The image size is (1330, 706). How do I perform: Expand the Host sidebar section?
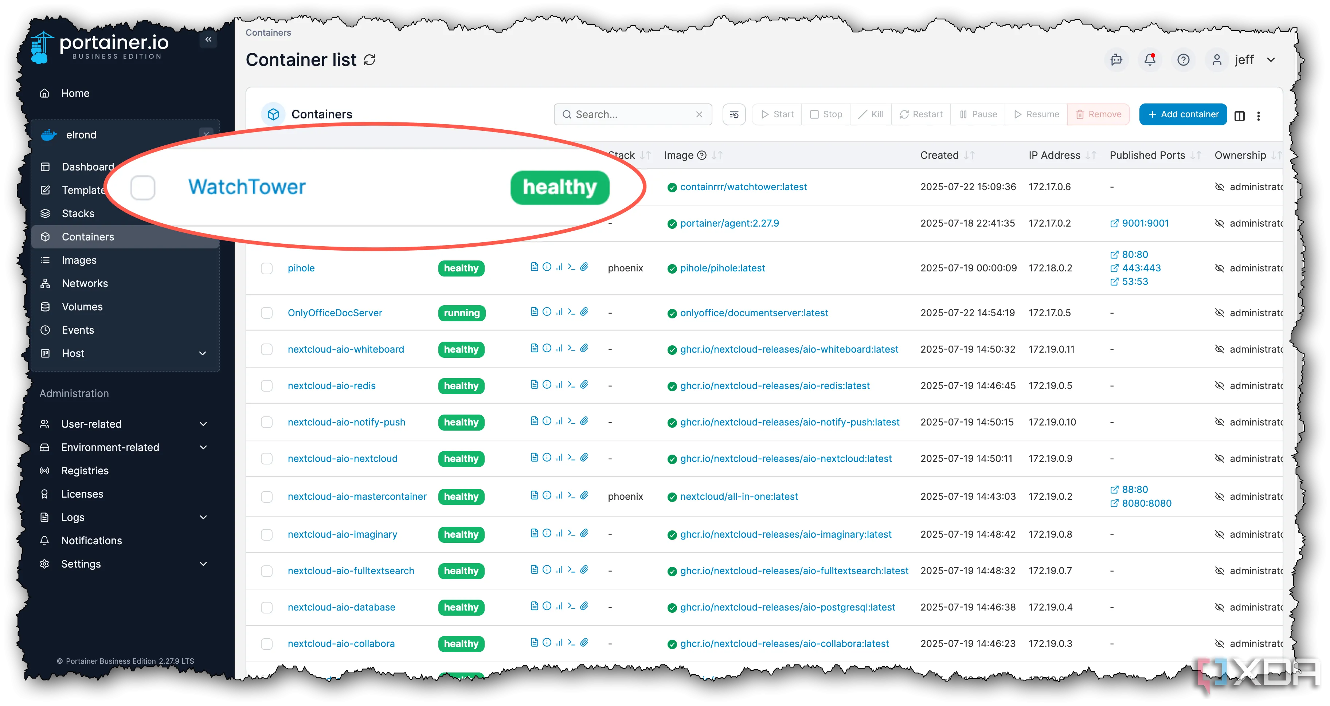(x=125, y=353)
